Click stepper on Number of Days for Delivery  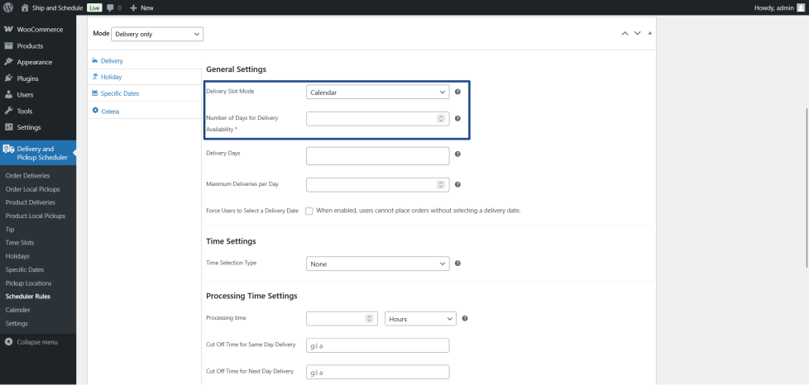(x=441, y=118)
